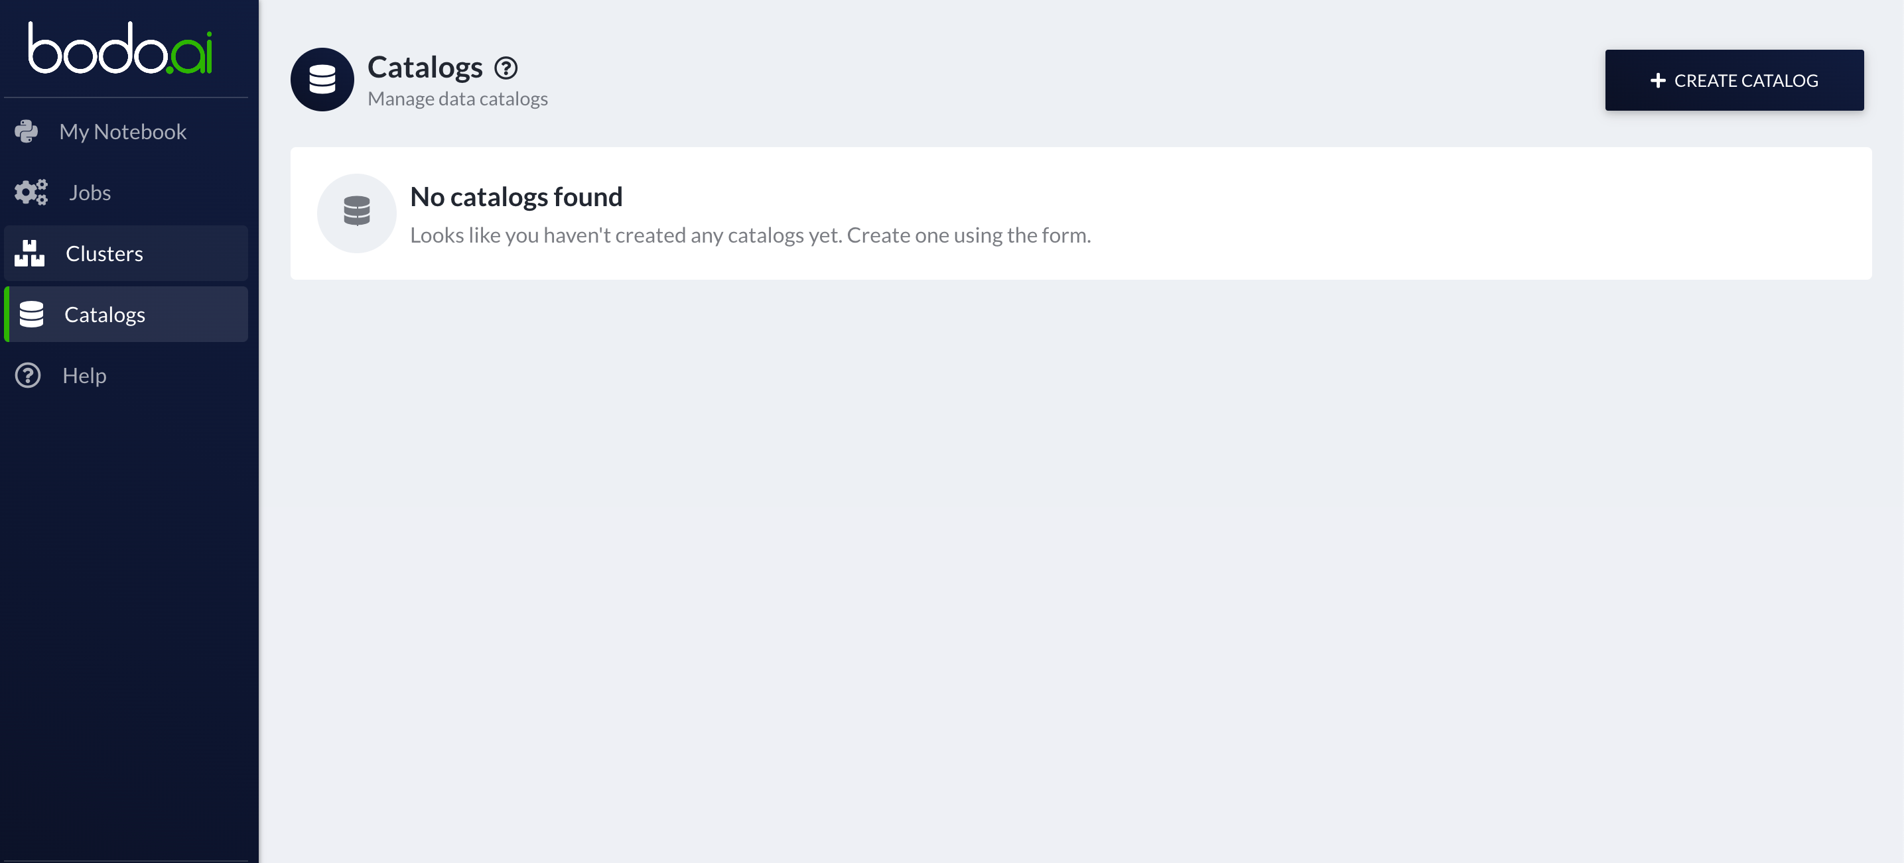Screen dimensions: 1904x863
Task: Click the 'No catalogs found' heading
Action: click(516, 197)
